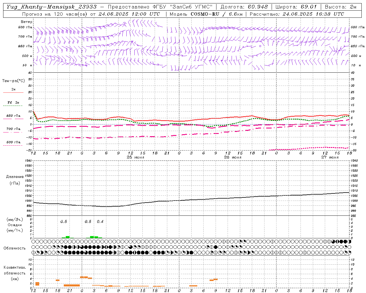Select the '25 июня' date label
This screenshot has width=366, height=293.
point(136,157)
